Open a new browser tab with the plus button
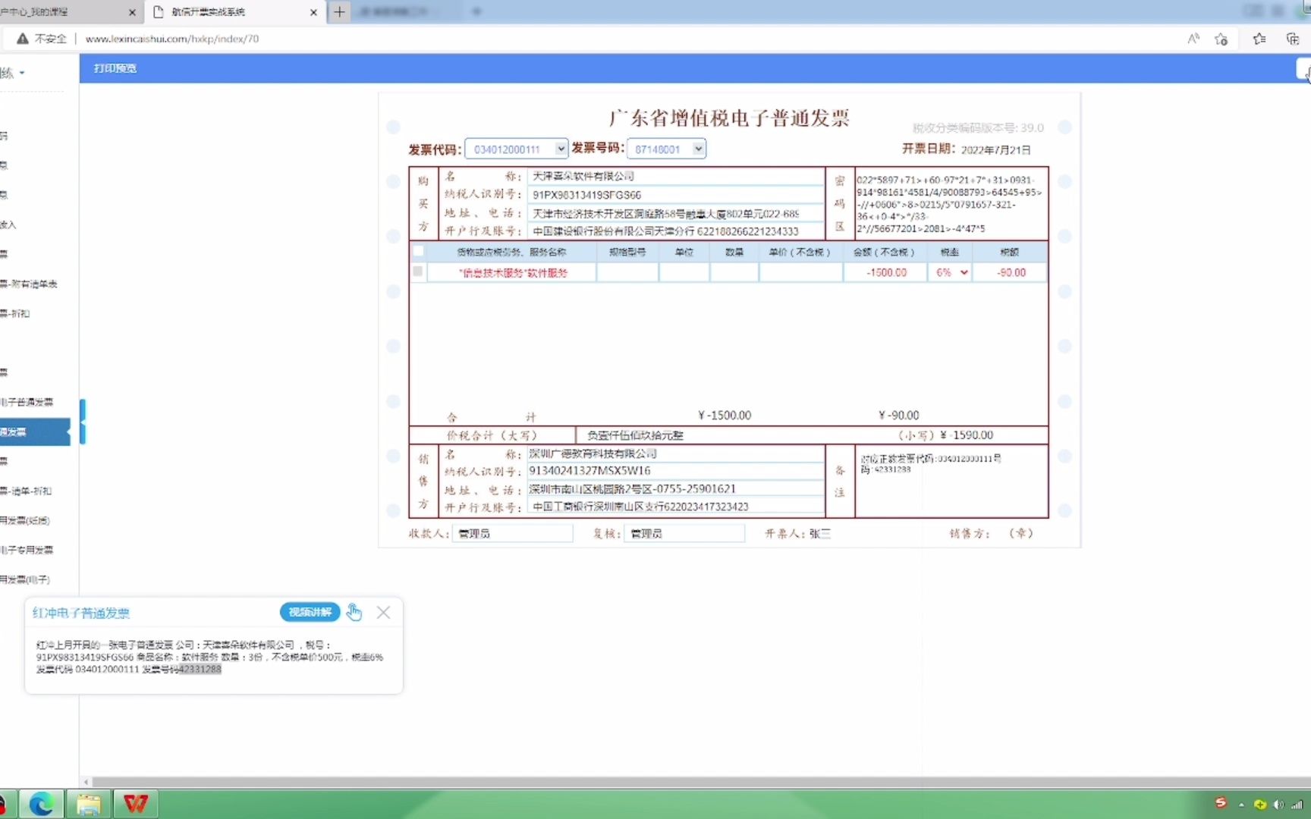Image resolution: width=1311 pixels, height=819 pixels. point(339,12)
